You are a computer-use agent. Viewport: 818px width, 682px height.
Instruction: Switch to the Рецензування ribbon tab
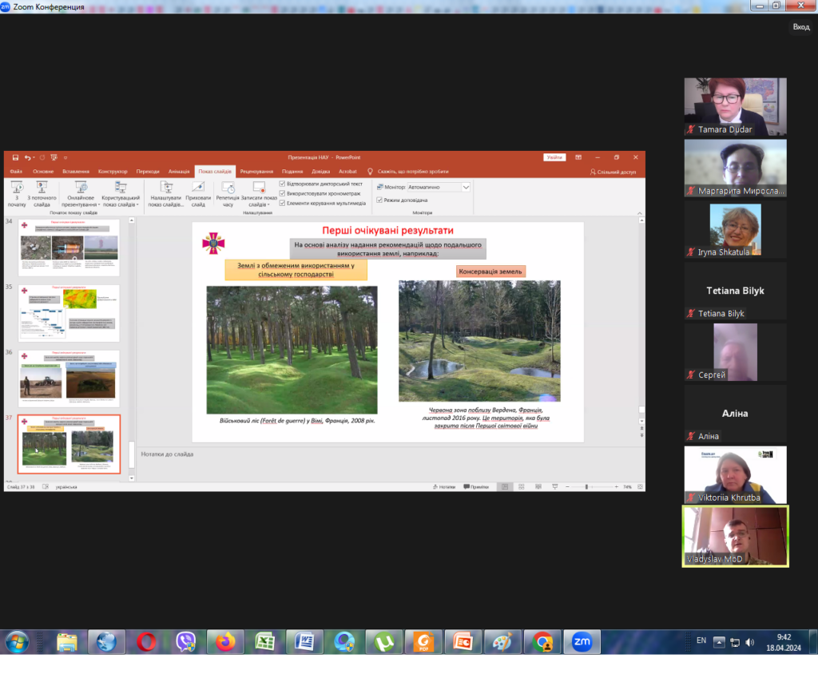(256, 172)
